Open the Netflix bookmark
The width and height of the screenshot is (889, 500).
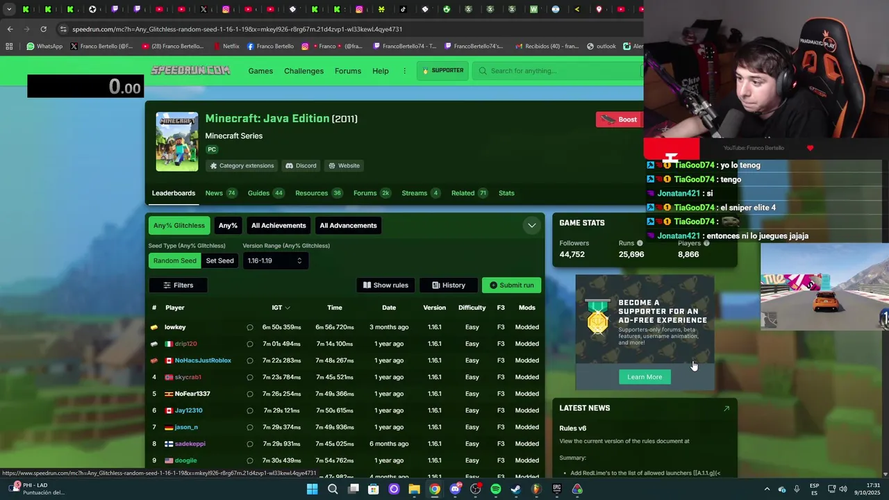tap(225, 47)
